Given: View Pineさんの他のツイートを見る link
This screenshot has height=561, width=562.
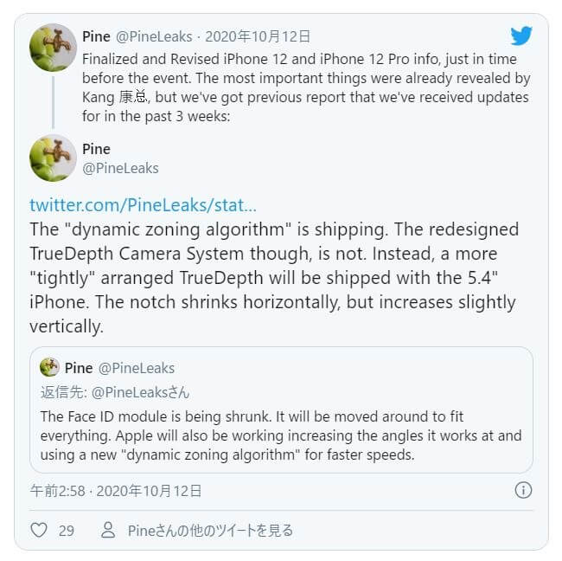Looking at the screenshot, I should pyautogui.click(x=210, y=531).
